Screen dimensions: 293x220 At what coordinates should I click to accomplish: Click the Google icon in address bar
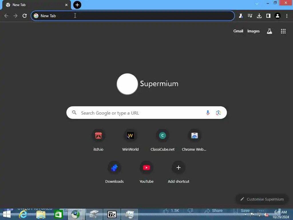[x=36, y=16]
